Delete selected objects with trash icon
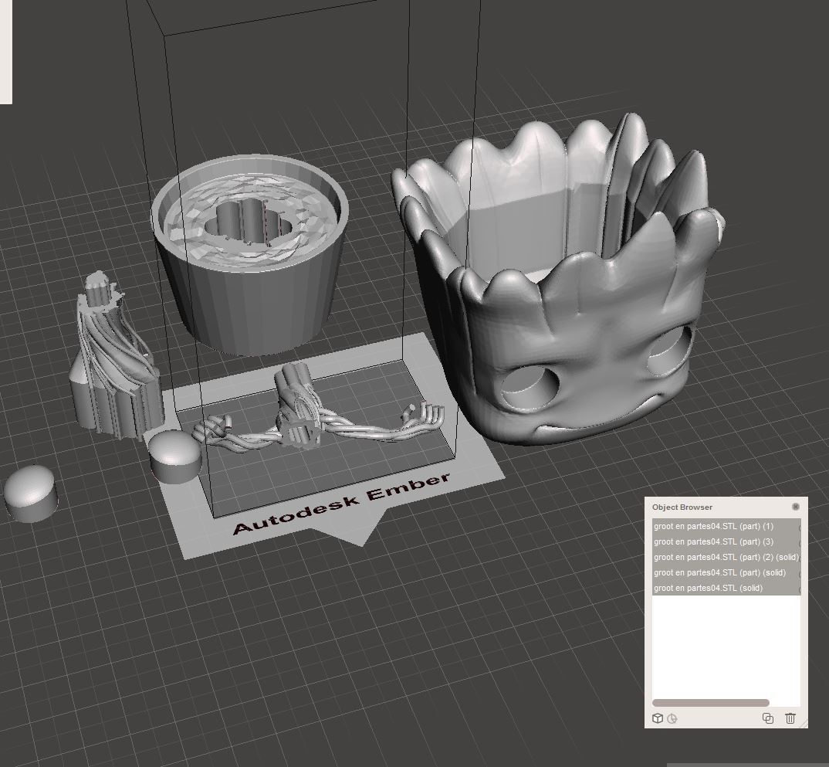 coord(790,718)
